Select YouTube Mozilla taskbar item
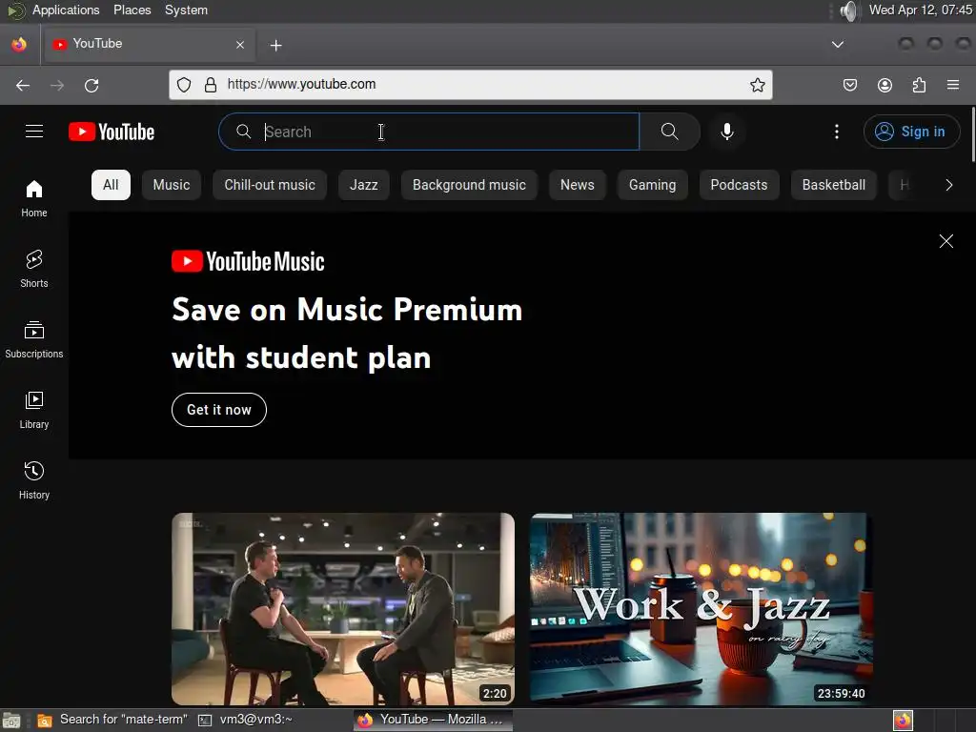 pyautogui.click(x=434, y=720)
